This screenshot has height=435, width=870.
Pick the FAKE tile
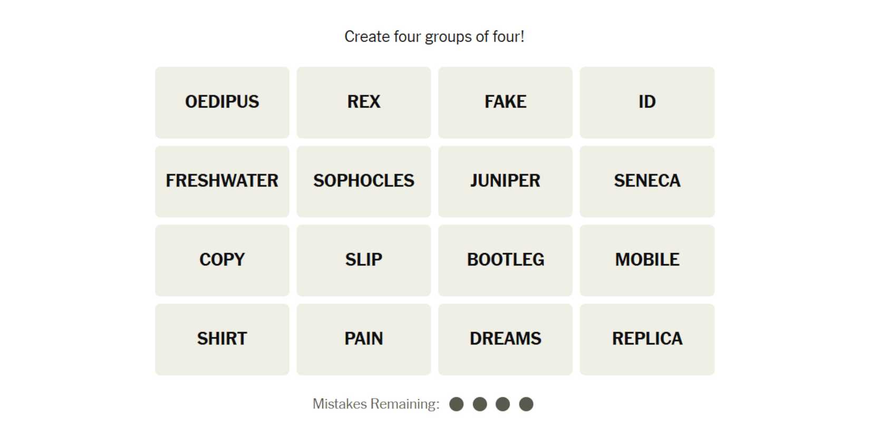click(x=505, y=102)
